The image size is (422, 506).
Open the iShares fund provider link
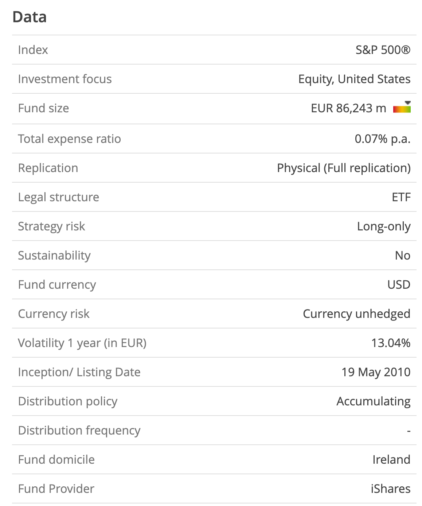tap(390, 489)
